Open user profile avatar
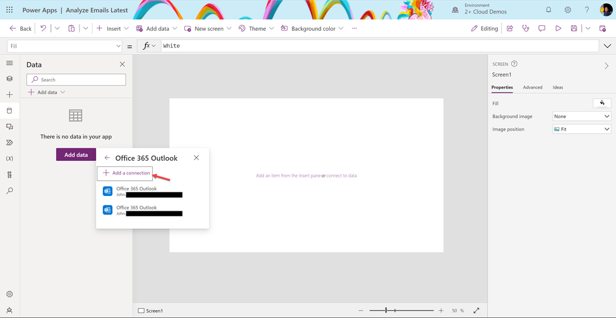 point(606,10)
